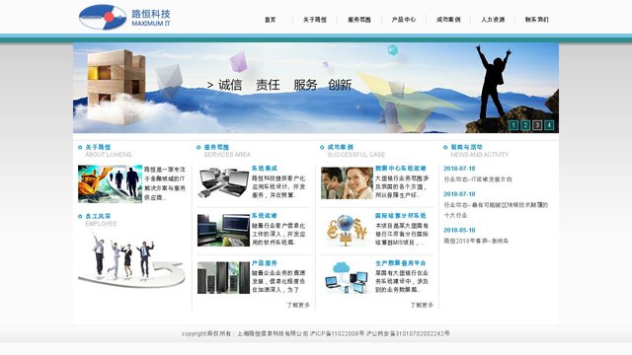Click 联系我们 in the navigation bar
Viewport: 632px width, 355px height.
coord(537,20)
